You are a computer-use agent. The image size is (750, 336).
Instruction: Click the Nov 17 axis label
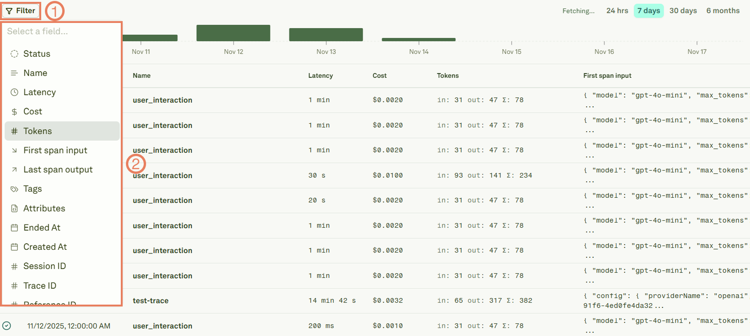697,52
